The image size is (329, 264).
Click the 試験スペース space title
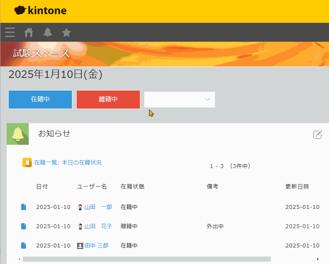pyautogui.click(x=41, y=53)
